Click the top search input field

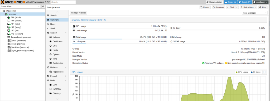pos(63,2)
